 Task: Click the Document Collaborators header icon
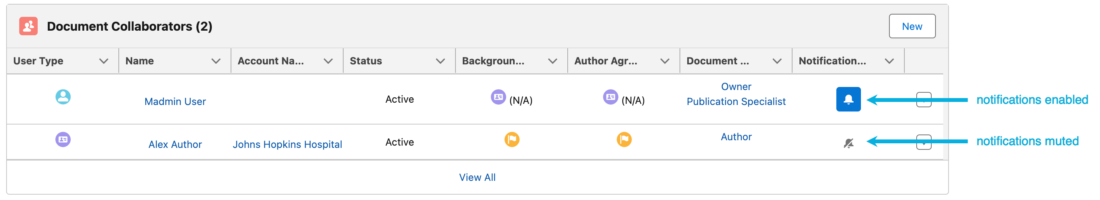(x=28, y=26)
